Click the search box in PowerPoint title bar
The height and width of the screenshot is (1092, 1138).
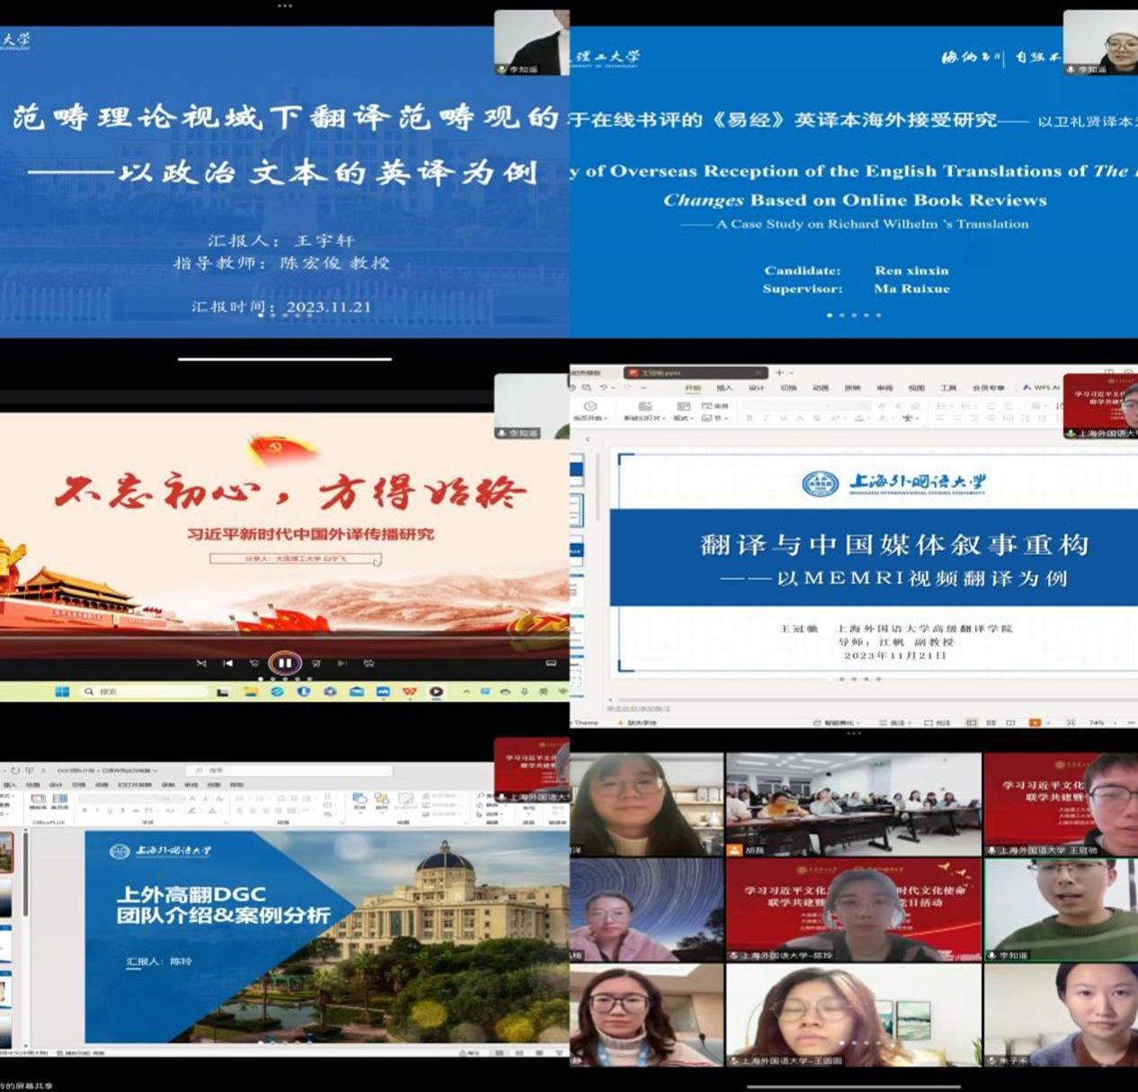pos(288,770)
